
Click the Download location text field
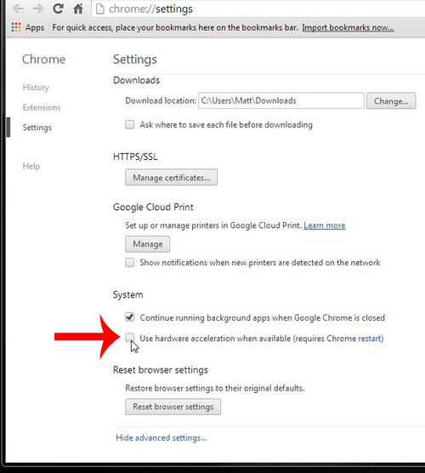click(281, 100)
